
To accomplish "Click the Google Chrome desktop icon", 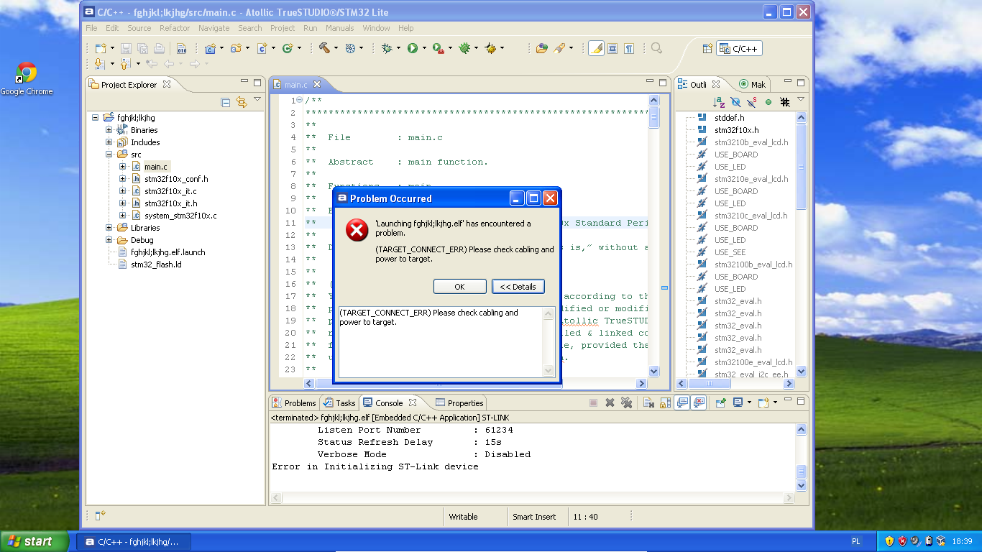I will click(27, 79).
